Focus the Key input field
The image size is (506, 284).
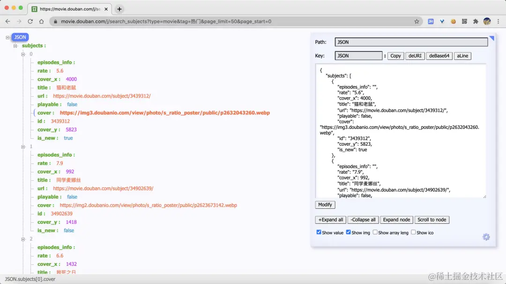pos(358,56)
